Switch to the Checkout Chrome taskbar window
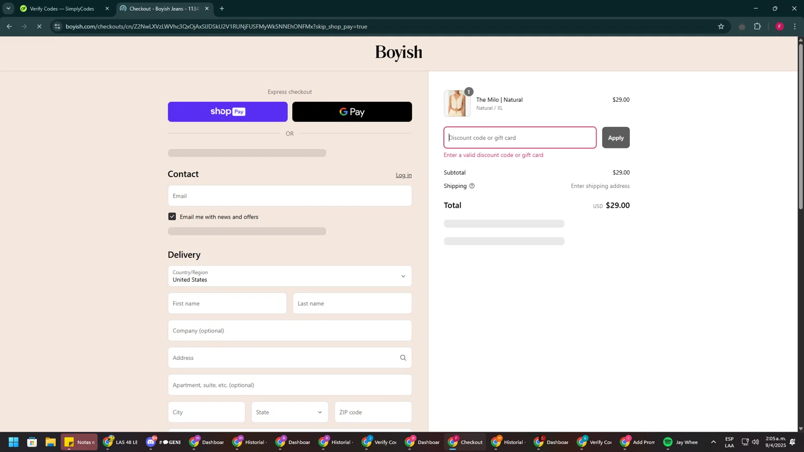 (x=466, y=442)
